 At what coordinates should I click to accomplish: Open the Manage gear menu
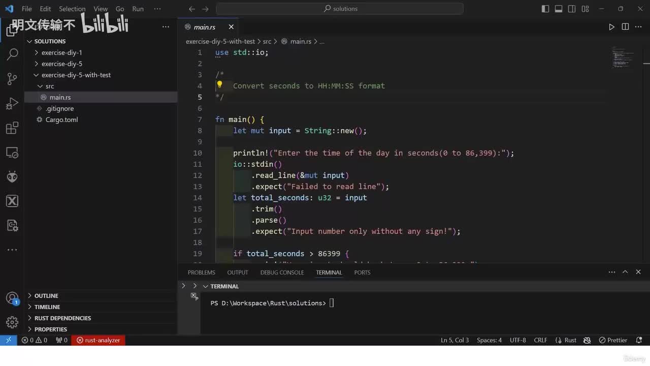pos(12,322)
